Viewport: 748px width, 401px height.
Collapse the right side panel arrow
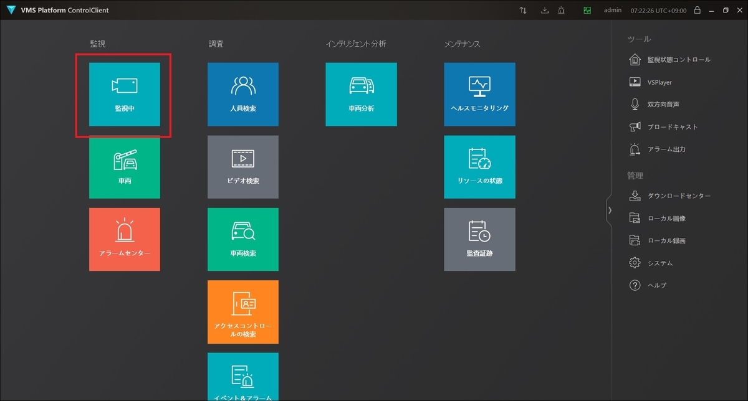(610, 210)
